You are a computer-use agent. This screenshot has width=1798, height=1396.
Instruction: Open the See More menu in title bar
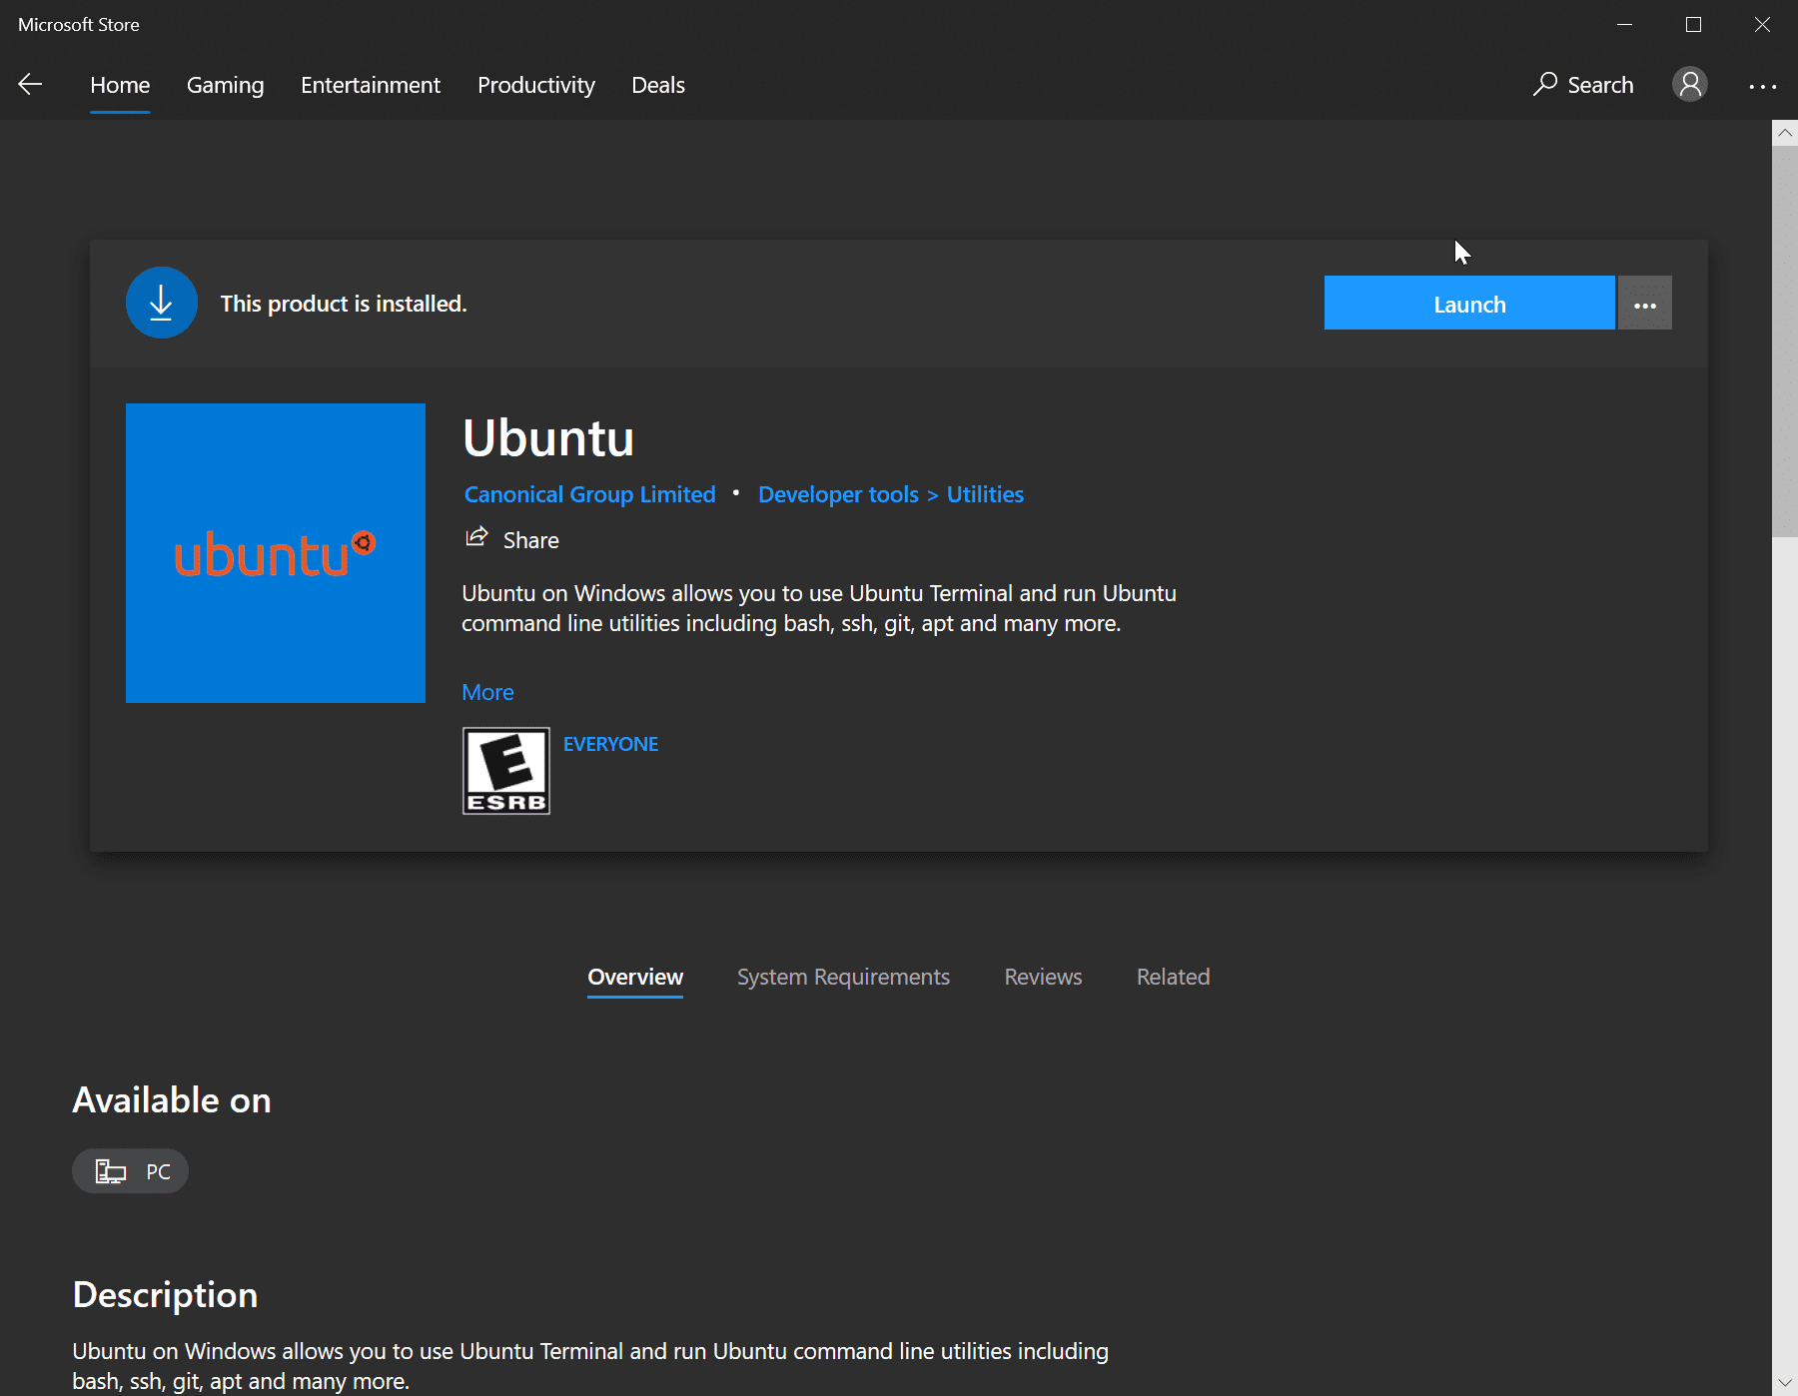(x=1763, y=87)
